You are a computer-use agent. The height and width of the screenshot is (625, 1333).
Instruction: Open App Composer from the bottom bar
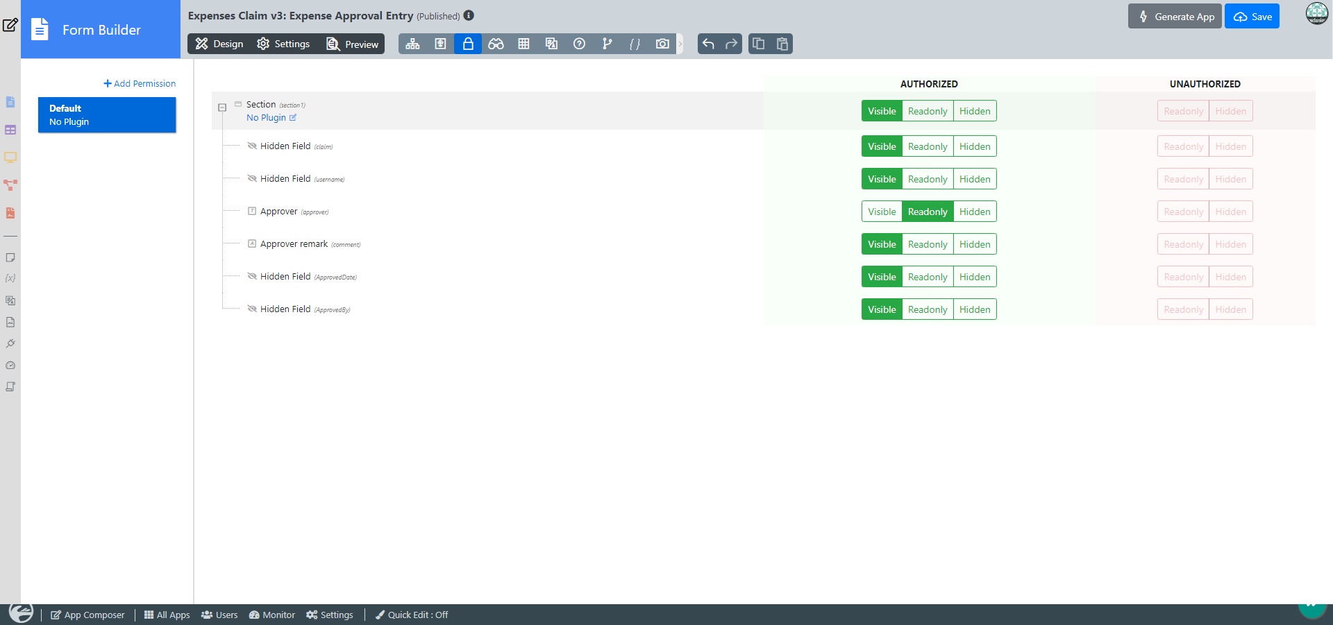[87, 615]
